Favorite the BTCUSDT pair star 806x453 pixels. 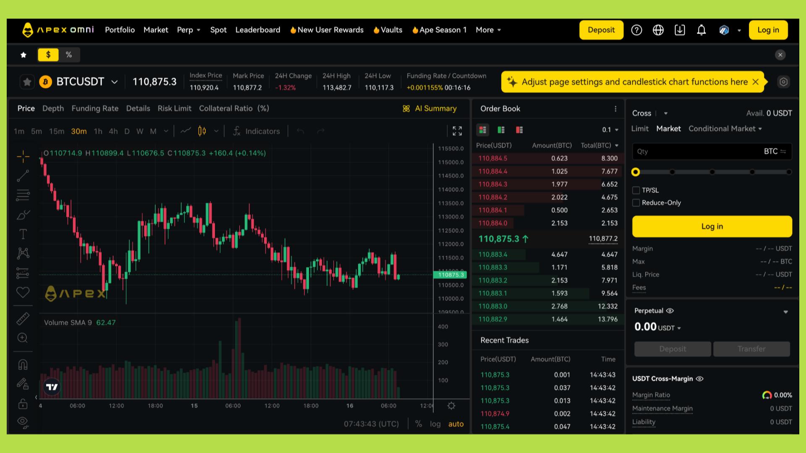point(27,82)
